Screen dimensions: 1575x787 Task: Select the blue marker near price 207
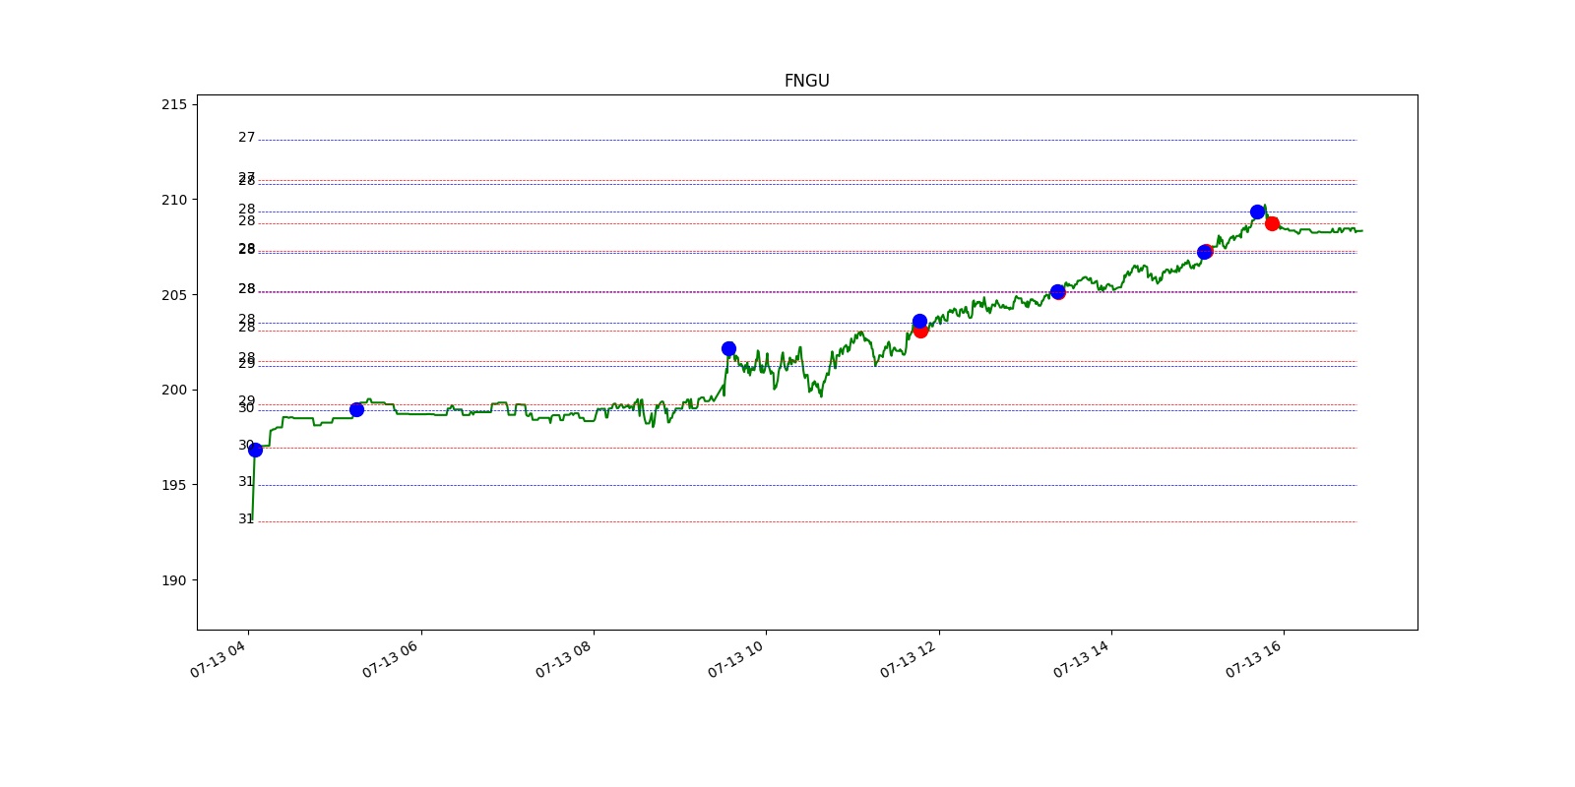(1204, 252)
